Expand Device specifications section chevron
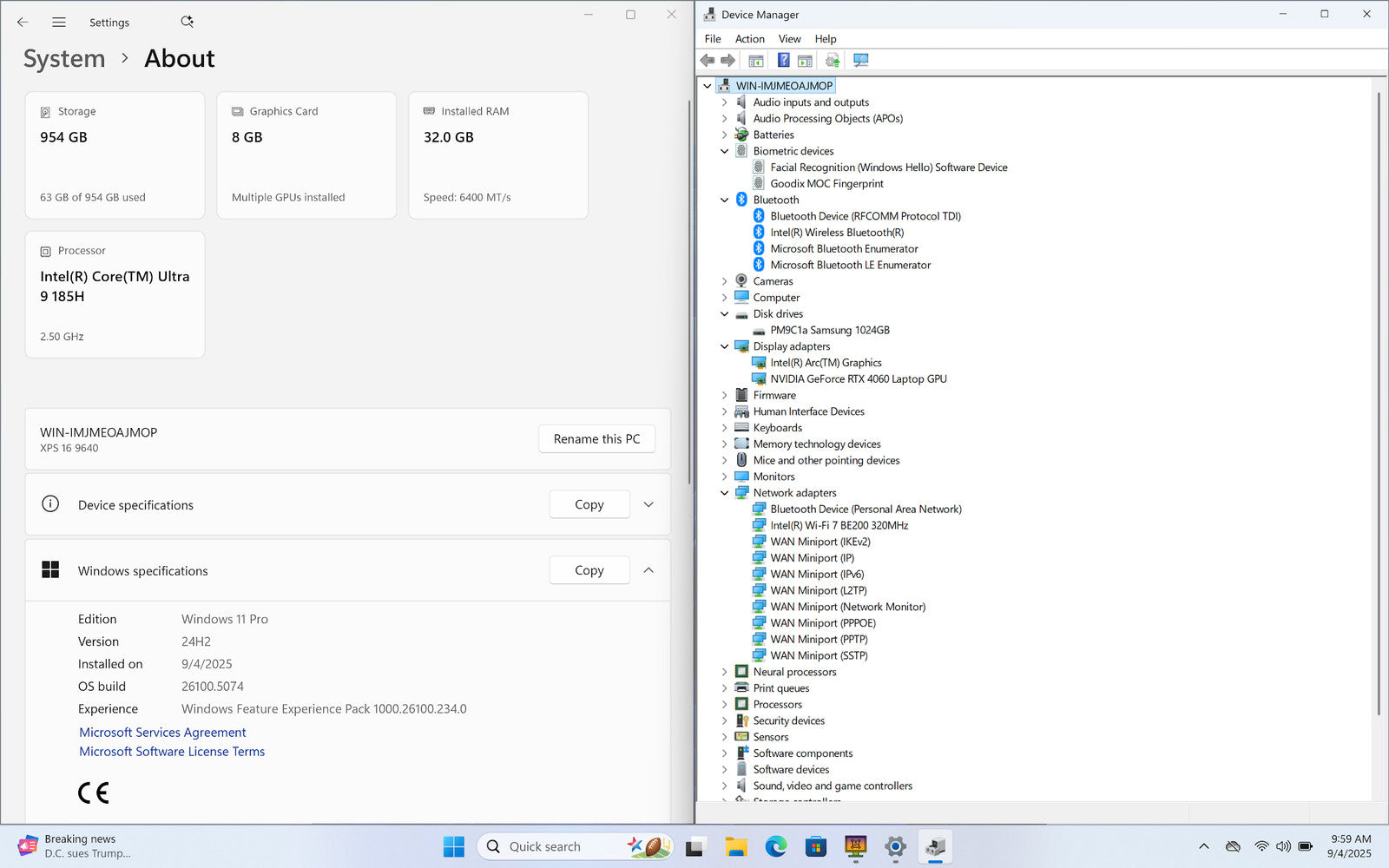The width and height of the screenshot is (1389, 868). 648,504
